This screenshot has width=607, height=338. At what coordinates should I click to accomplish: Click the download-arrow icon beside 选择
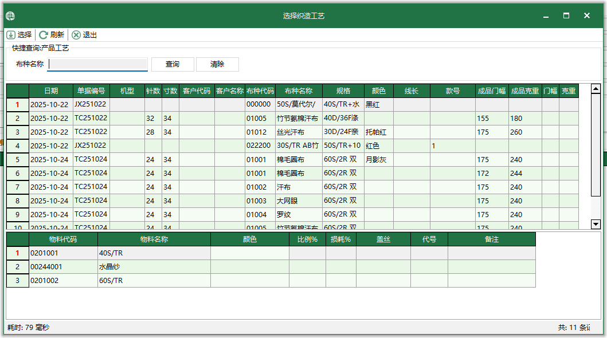(11, 34)
